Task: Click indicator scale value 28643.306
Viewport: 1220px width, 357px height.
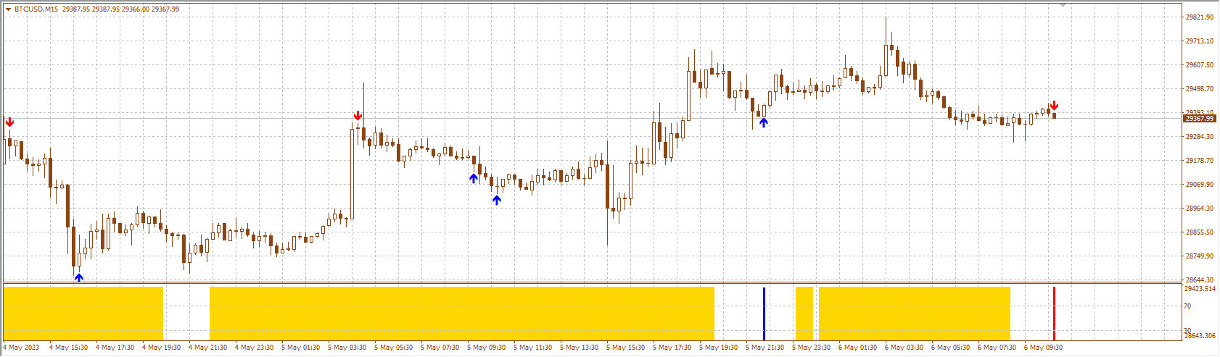Action: pyautogui.click(x=1200, y=336)
